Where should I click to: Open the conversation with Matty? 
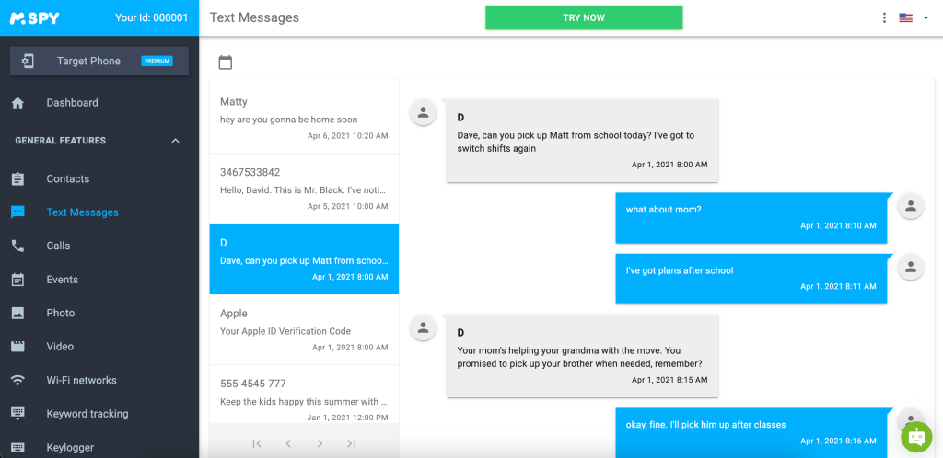point(304,118)
